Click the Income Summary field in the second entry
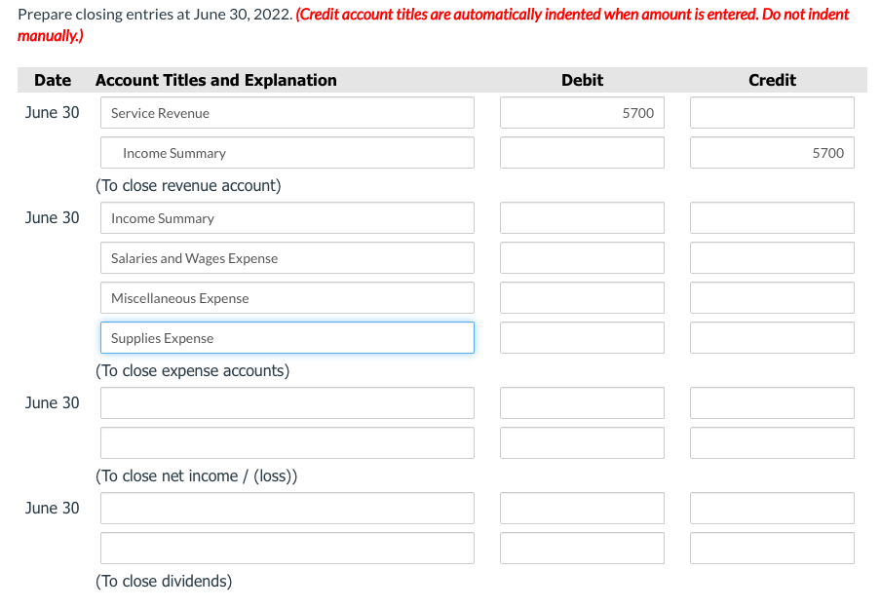This screenshot has width=881, height=608. coord(287,217)
